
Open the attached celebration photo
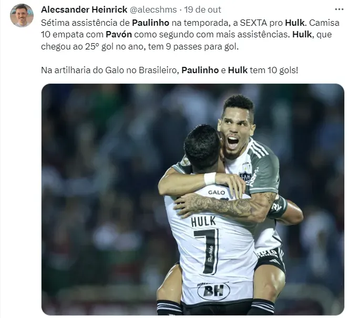point(193,200)
